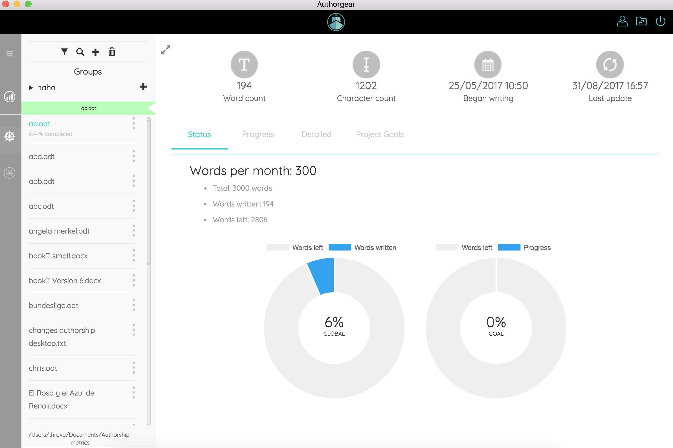The height and width of the screenshot is (448, 673).
Task: Select the abc.odt file
Action: [x=41, y=206]
